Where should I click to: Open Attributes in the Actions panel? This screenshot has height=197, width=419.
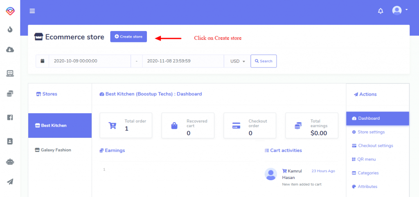pos(378,187)
